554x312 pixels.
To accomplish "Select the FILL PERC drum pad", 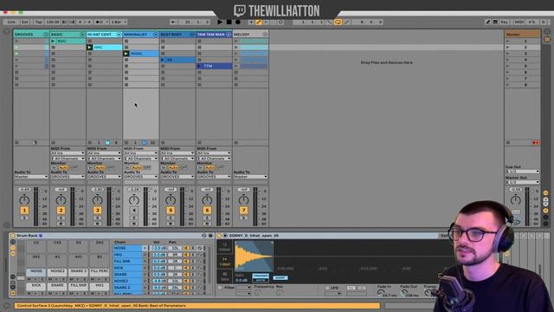I will click(x=100, y=273).
